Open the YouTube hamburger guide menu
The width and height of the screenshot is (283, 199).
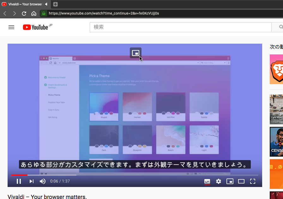(x=11, y=27)
